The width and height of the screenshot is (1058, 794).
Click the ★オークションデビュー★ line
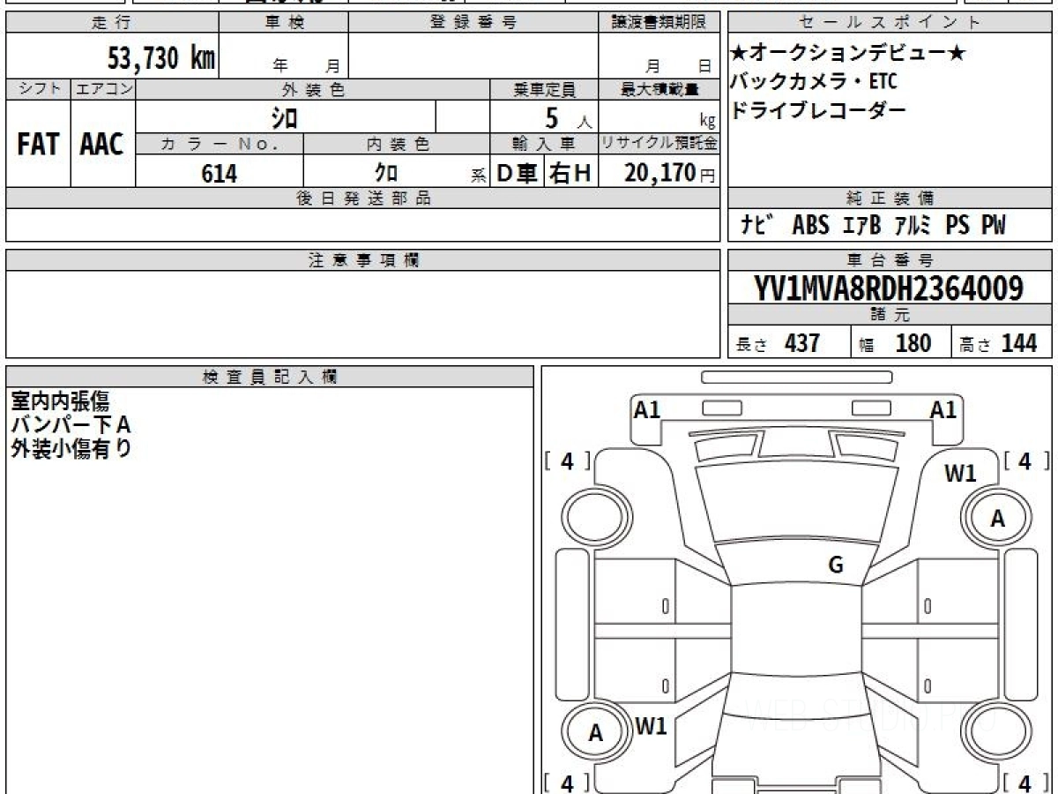click(848, 55)
